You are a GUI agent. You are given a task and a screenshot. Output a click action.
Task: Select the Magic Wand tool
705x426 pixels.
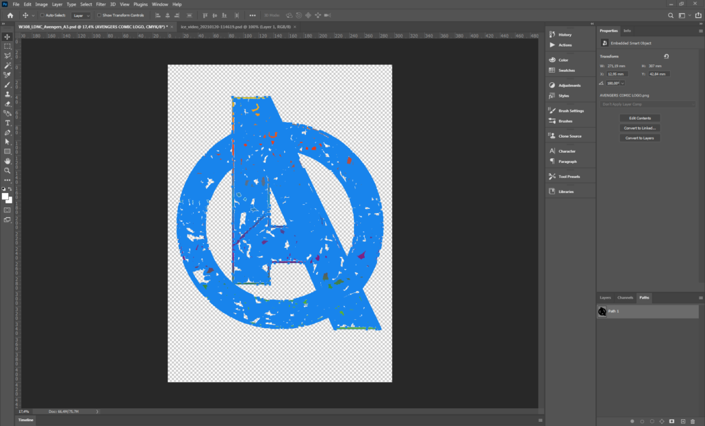click(x=8, y=66)
